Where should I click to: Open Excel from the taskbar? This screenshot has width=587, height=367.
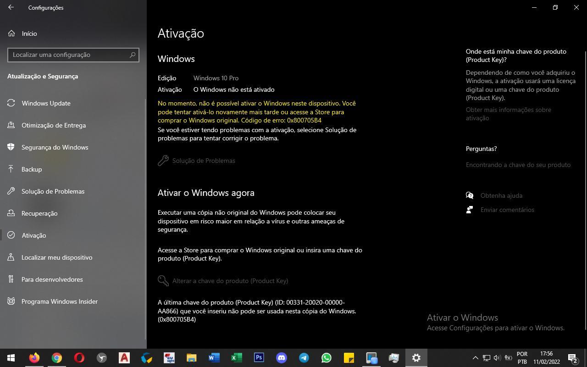(236, 358)
